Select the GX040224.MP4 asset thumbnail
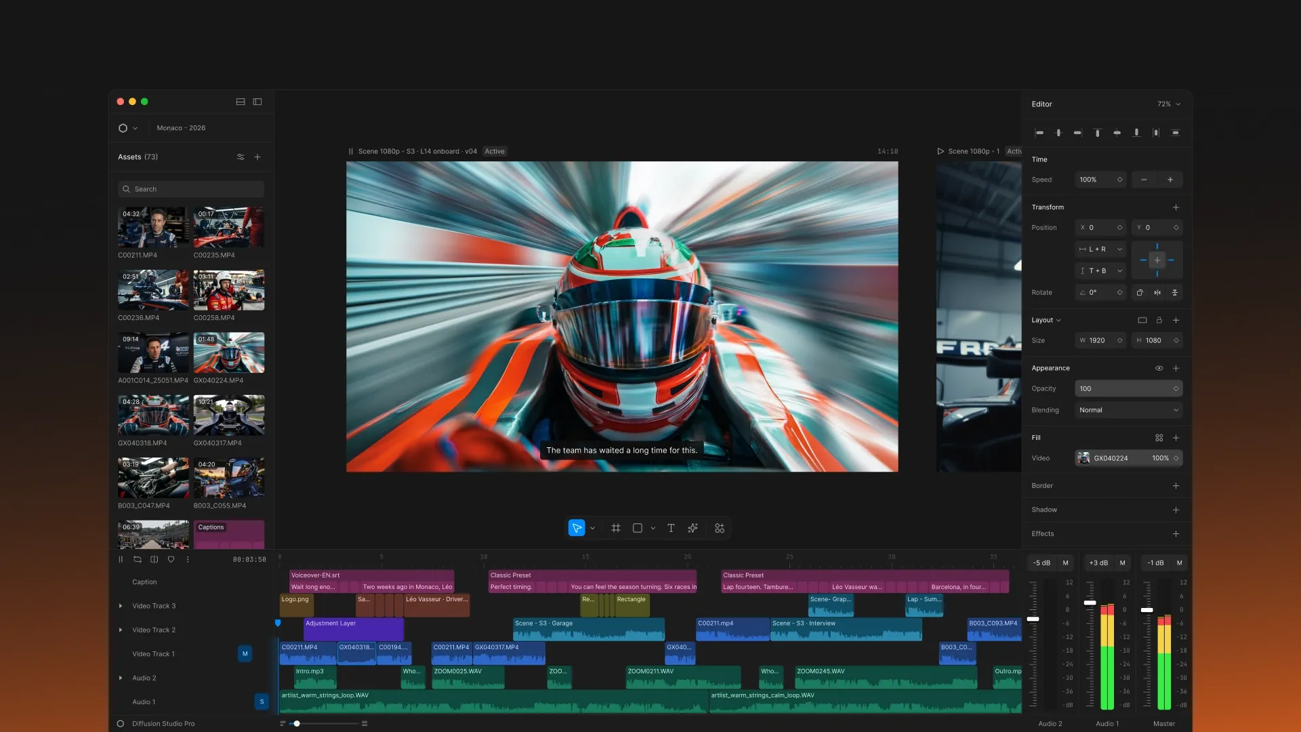 click(229, 352)
